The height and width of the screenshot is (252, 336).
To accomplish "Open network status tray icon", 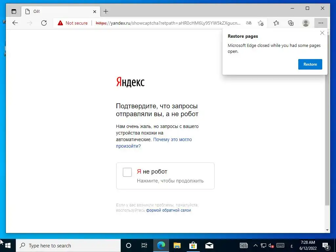I will 263,245.
